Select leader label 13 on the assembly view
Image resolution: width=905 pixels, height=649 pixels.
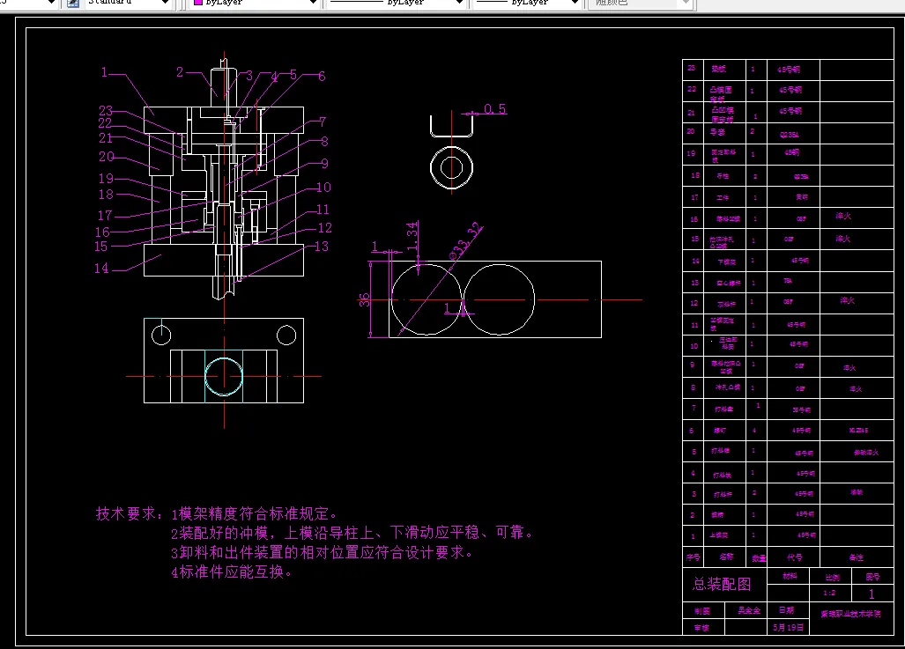point(322,247)
